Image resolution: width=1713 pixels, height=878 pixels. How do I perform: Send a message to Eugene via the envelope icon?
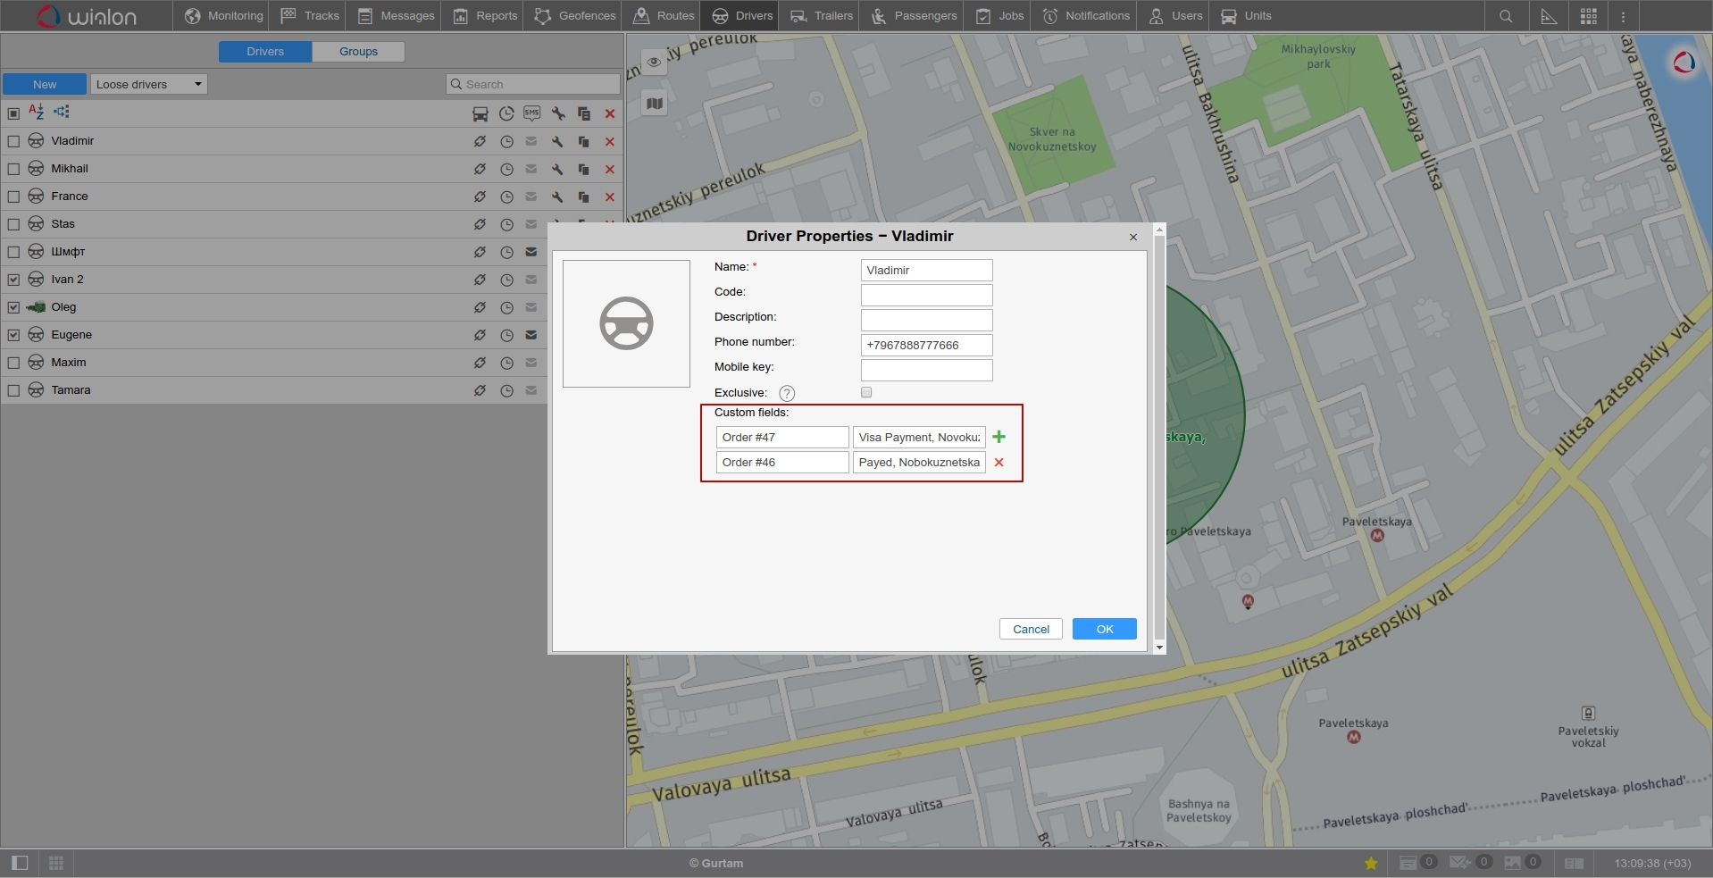(x=531, y=335)
